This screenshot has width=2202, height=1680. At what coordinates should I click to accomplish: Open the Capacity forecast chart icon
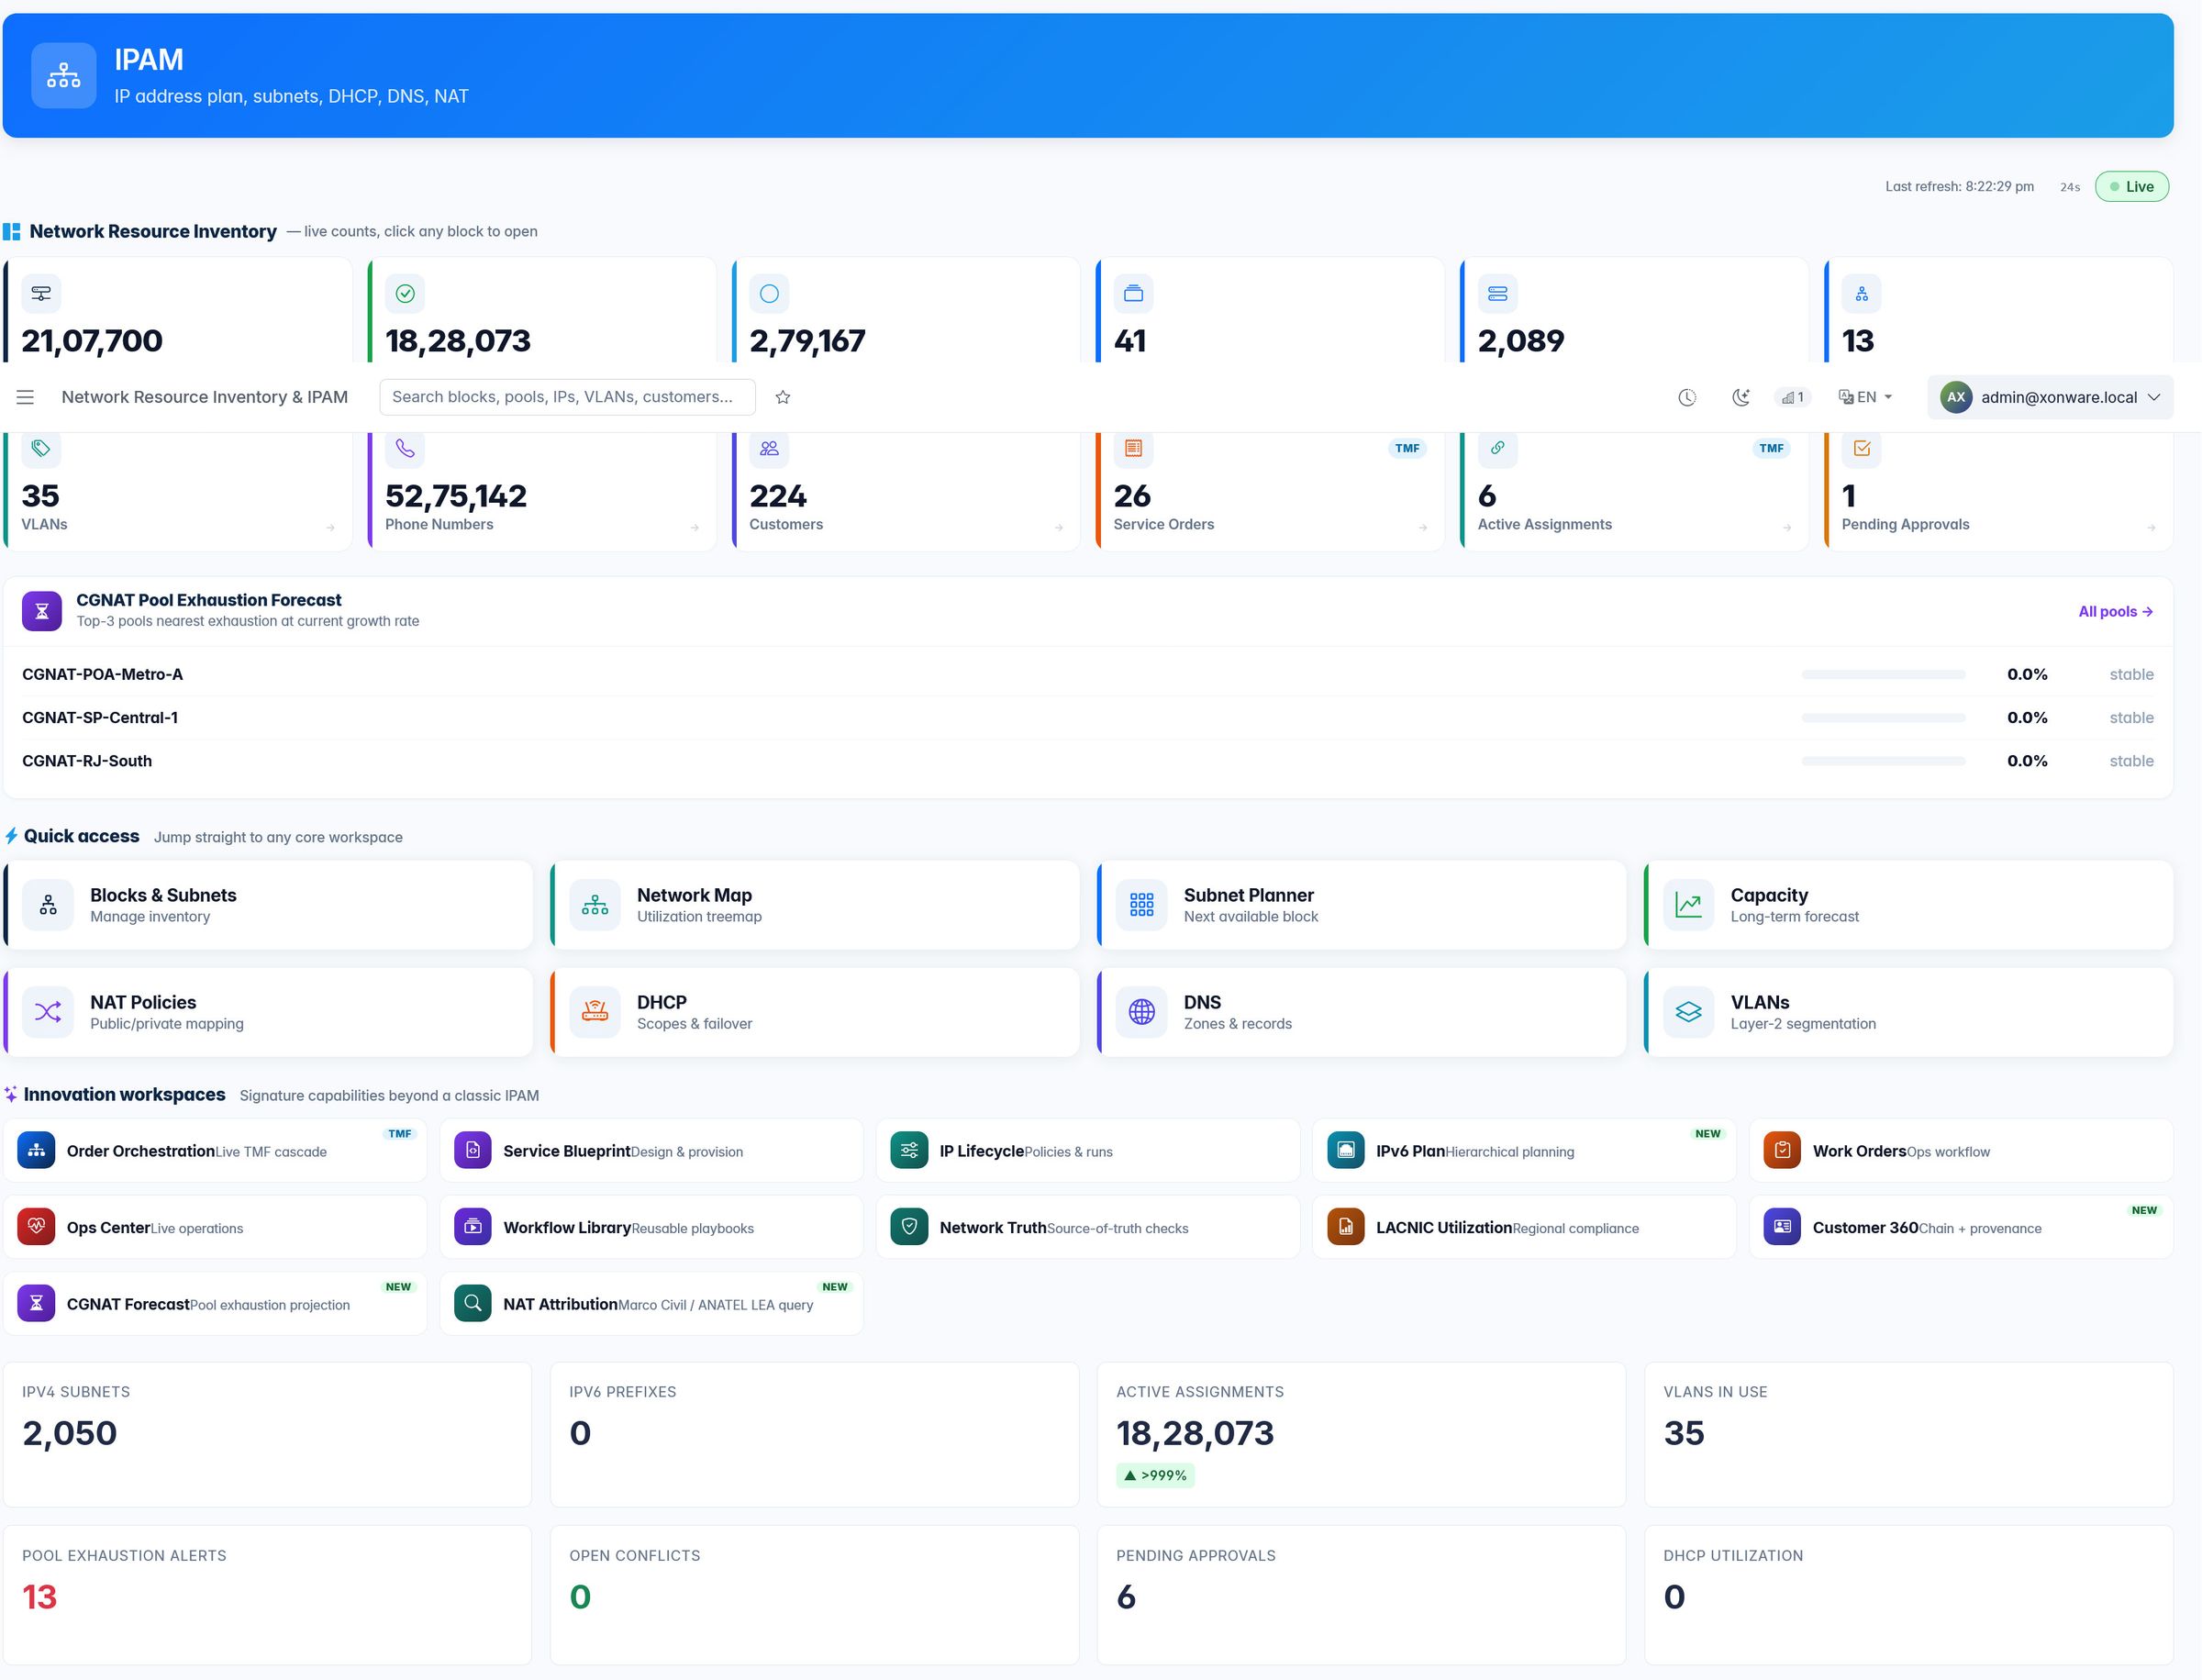point(1689,905)
